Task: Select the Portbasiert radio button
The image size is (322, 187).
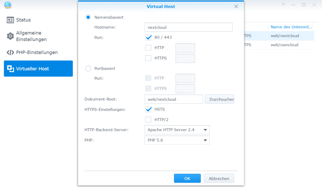Action: [x=88, y=68]
